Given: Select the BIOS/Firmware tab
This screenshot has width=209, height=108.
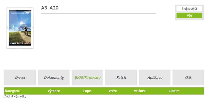Looking at the screenshot, I should click(x=87, y=77).
